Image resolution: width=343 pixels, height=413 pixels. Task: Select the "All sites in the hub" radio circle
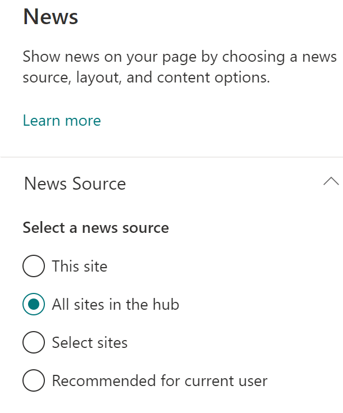coord(34,304)
